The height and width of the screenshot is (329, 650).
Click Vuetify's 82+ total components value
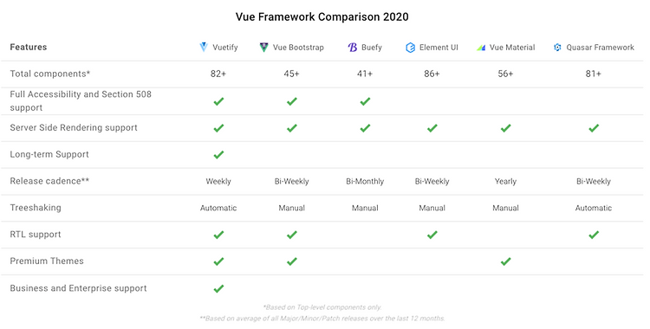click(x=218, y=74)
